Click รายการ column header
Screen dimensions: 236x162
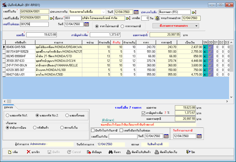click(59, 42)
